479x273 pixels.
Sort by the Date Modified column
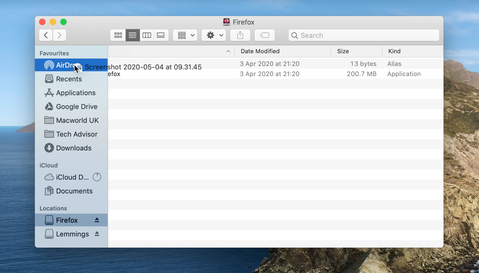[x=260, y=51]
